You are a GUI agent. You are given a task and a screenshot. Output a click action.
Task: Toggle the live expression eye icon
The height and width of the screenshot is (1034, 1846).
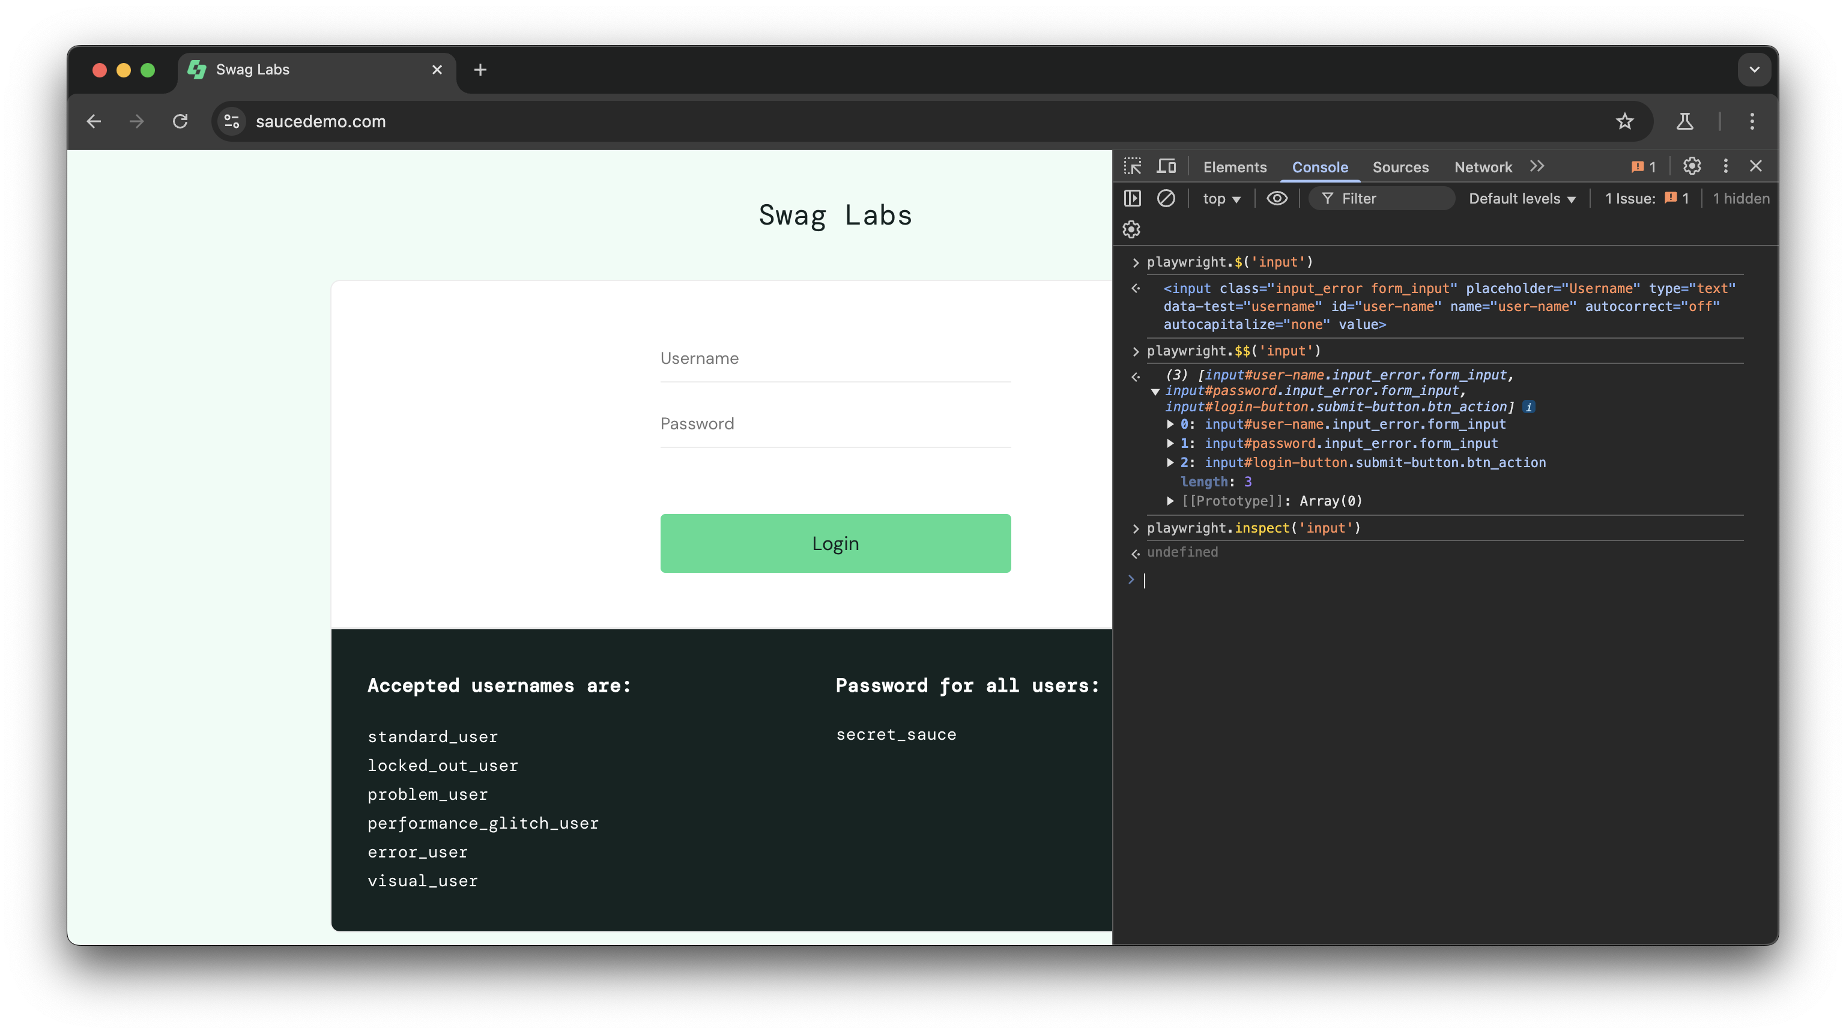click(1277, 199)
